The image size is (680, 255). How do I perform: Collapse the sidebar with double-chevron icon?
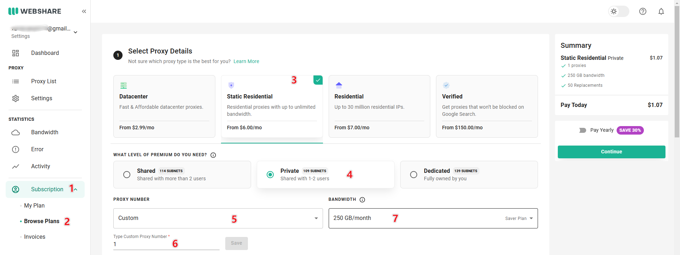[84, 11]
